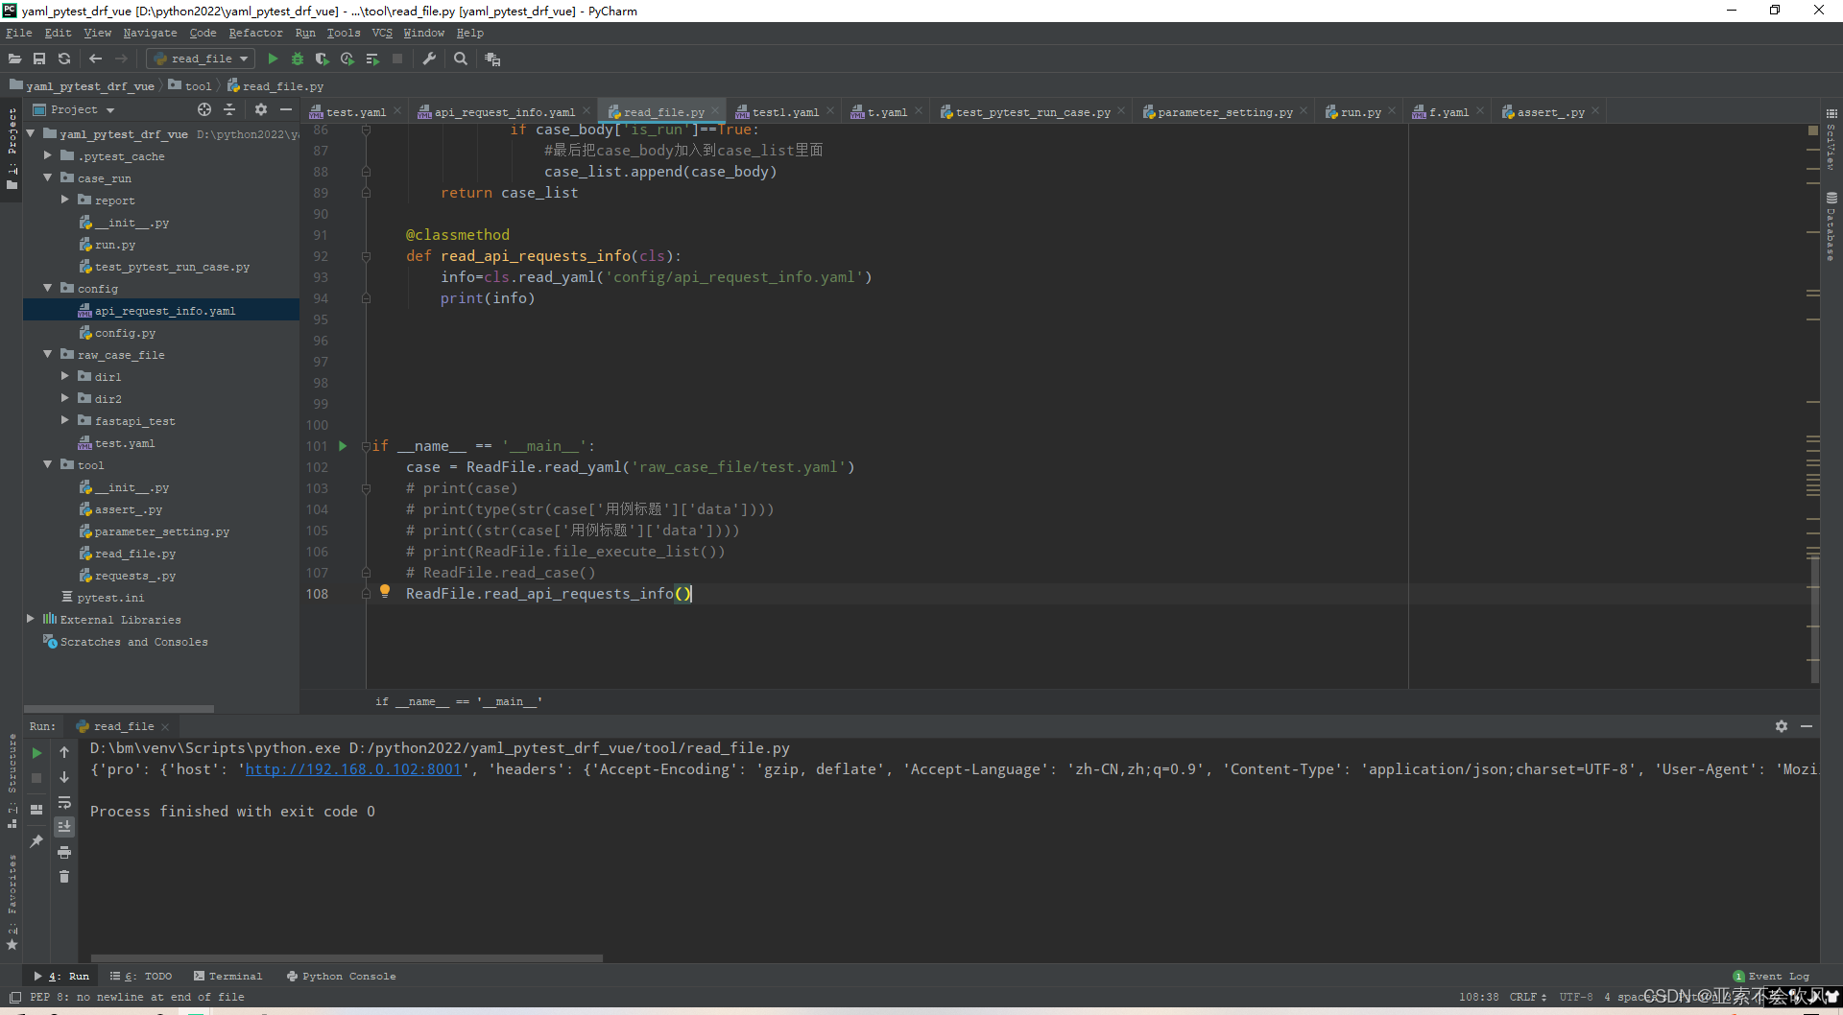Navigate back using the left arrow
This screenshot has height=1015, width=1843.
tap(95, 59)
